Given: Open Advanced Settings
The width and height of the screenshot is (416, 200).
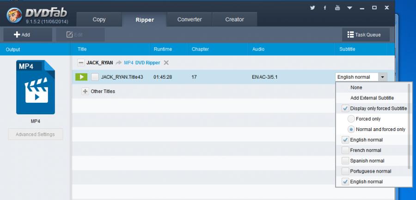Looking at the screenshot, I should coord(35,134).
